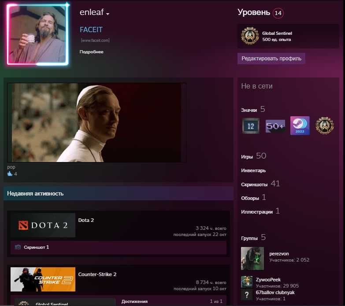The height and width of the screenshot is (306, 345).
Task: Open the 12 years of service badge
Action: coord(251,126)
